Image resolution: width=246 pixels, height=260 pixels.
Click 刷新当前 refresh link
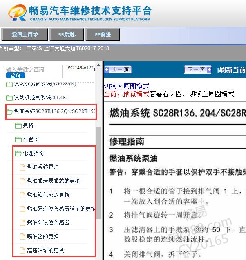click(231, 70)
